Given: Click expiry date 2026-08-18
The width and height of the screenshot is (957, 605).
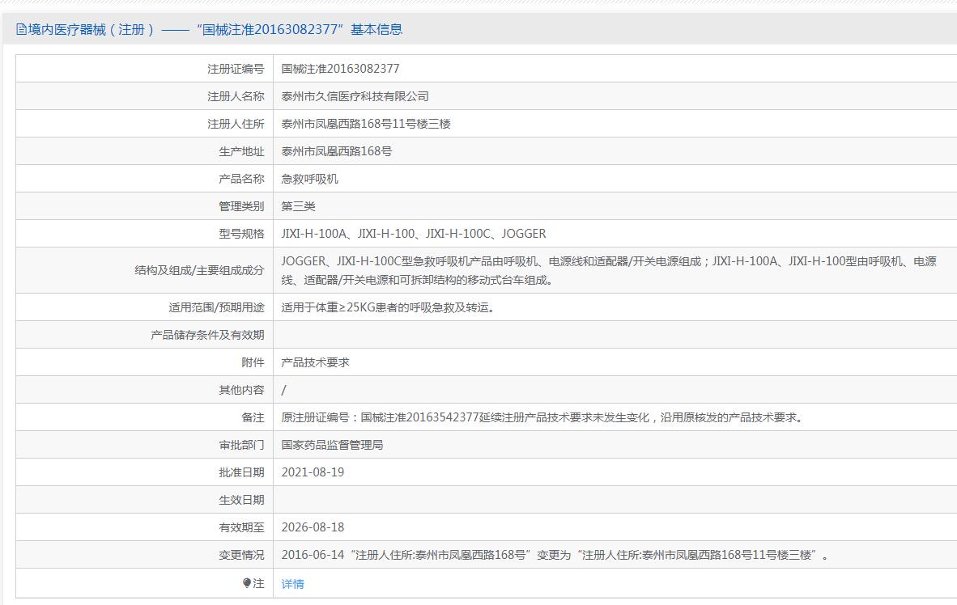Looking at the screenshot, I should click(313, 527).
